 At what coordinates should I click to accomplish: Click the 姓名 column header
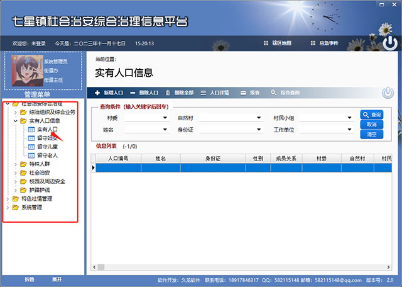click(161, 159)
